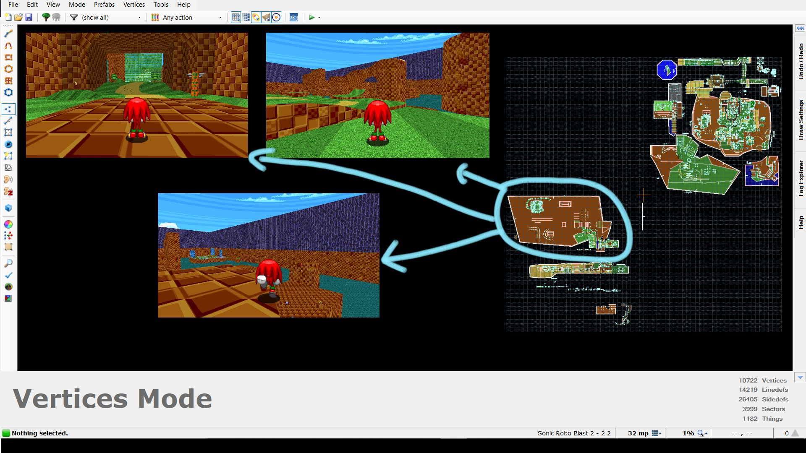Open the View menu
806x453 pixels.
(x=53, y=5)
